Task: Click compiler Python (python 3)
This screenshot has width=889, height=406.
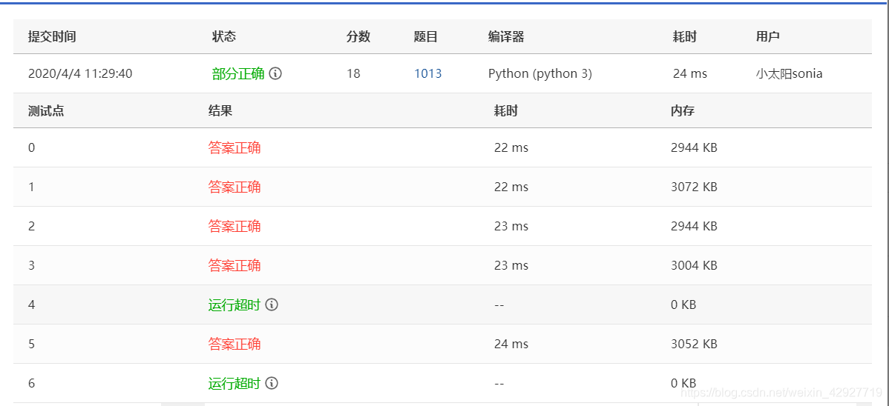Action: click(x=539, y=73)
